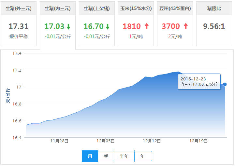
Task: Switch chart range to 月
Action: coord(90,156)
